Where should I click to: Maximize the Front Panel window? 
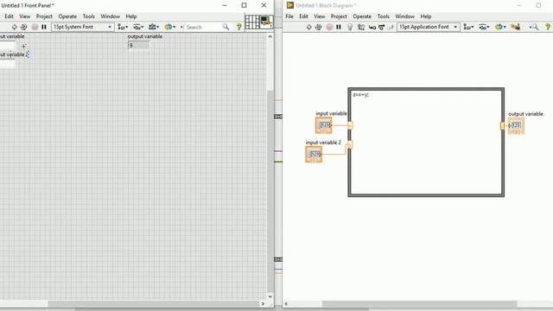coord(244,5)
